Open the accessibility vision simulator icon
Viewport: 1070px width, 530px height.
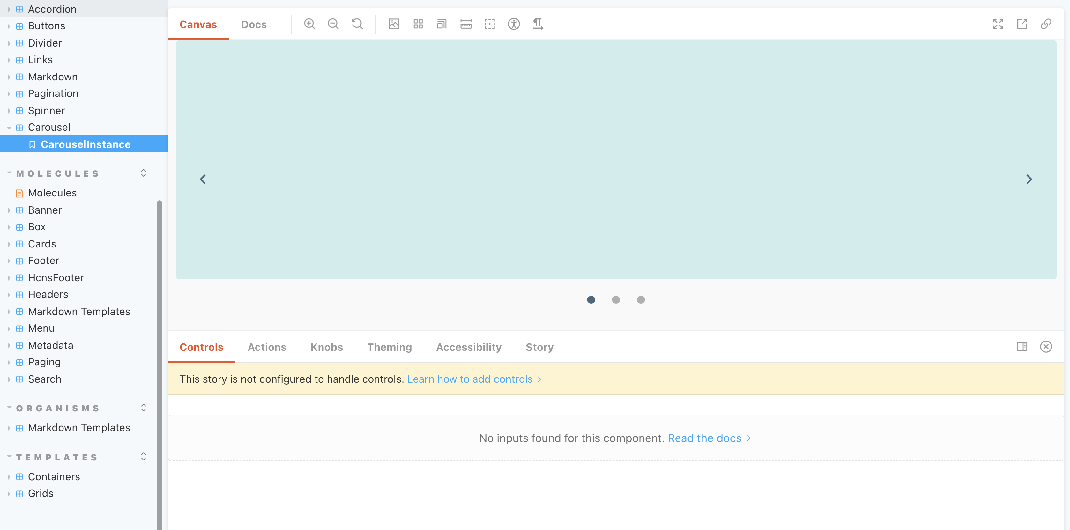(x=514, y=24)
